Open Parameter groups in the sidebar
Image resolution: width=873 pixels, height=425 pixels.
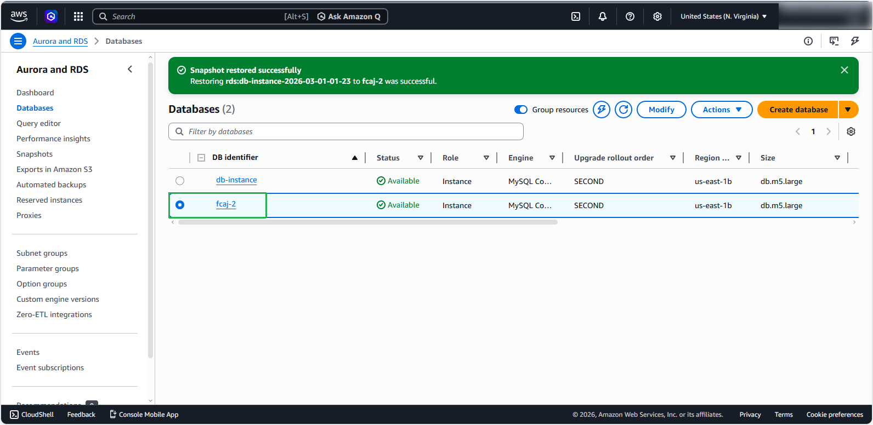coord(48,268)
